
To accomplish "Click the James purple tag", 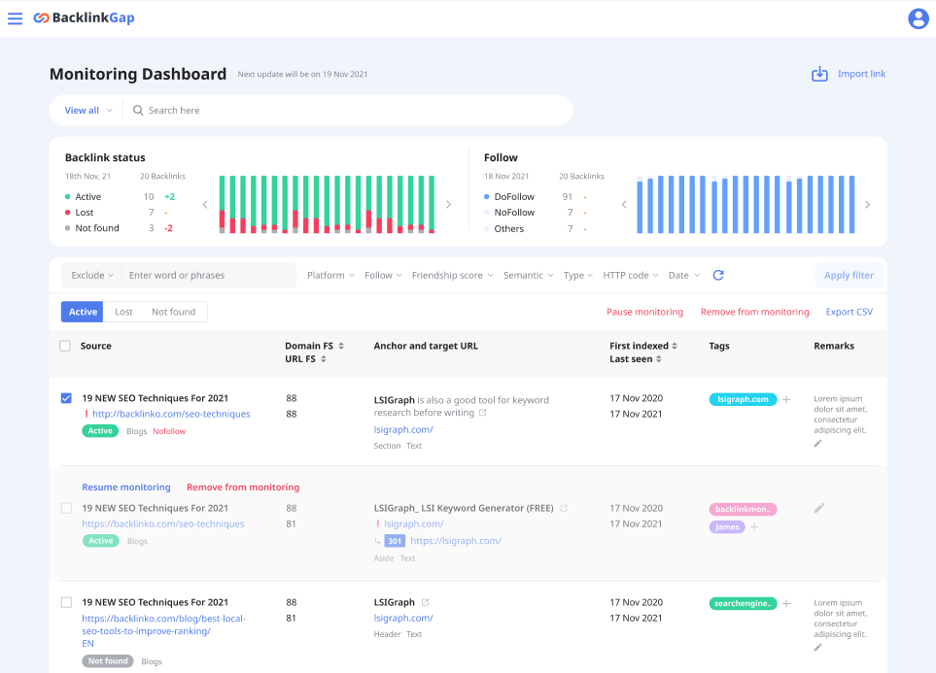I will tap(726, 527).
